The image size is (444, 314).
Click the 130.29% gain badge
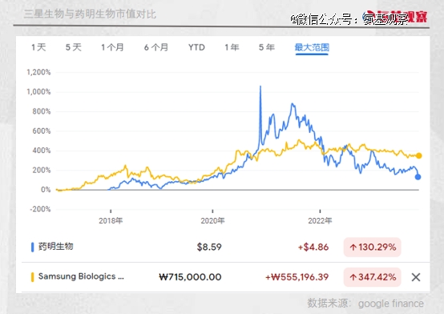[373, 248]
